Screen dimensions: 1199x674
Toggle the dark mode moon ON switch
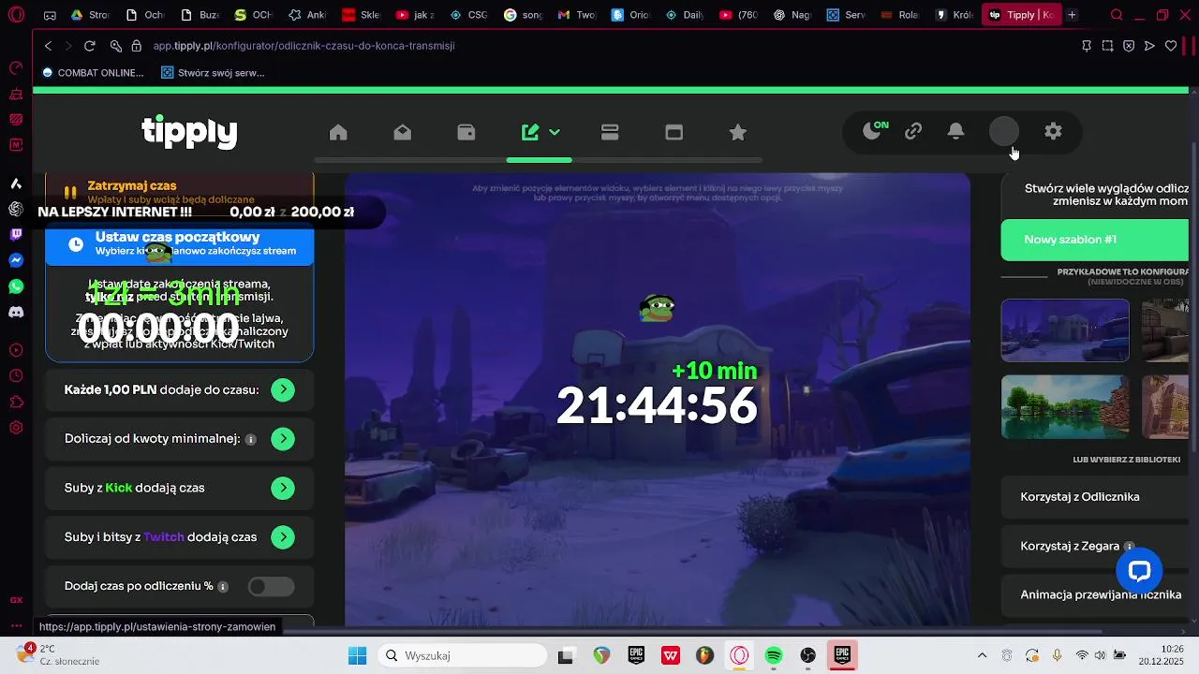tap(874, 131)
